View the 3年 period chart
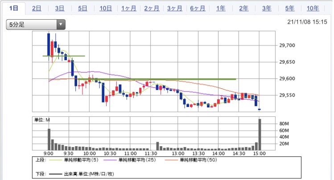 click(x=267, y=8)
